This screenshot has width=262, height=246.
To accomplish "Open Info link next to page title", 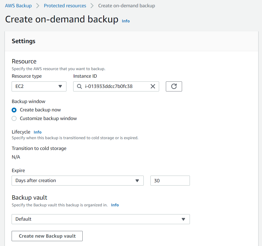I will coord(126,21).
